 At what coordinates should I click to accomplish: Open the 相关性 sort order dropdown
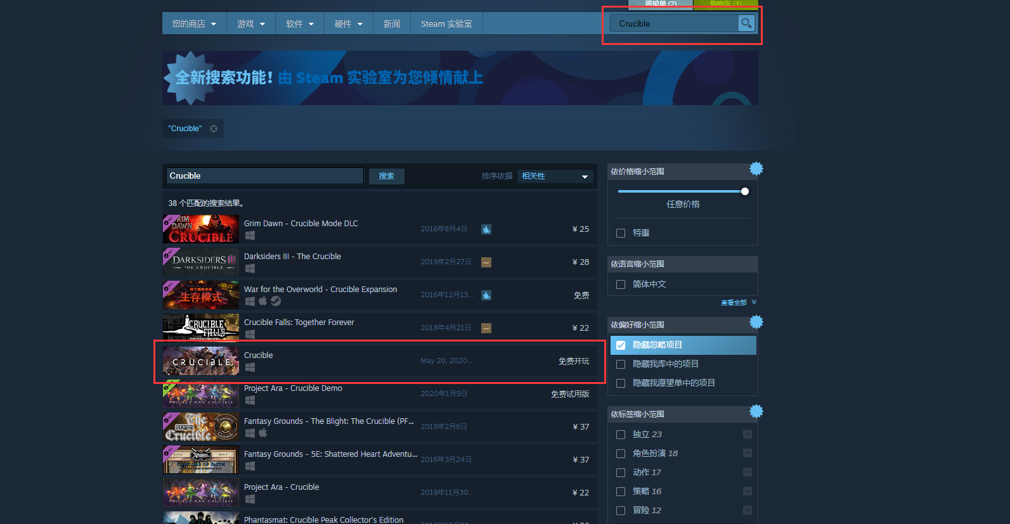555,176
